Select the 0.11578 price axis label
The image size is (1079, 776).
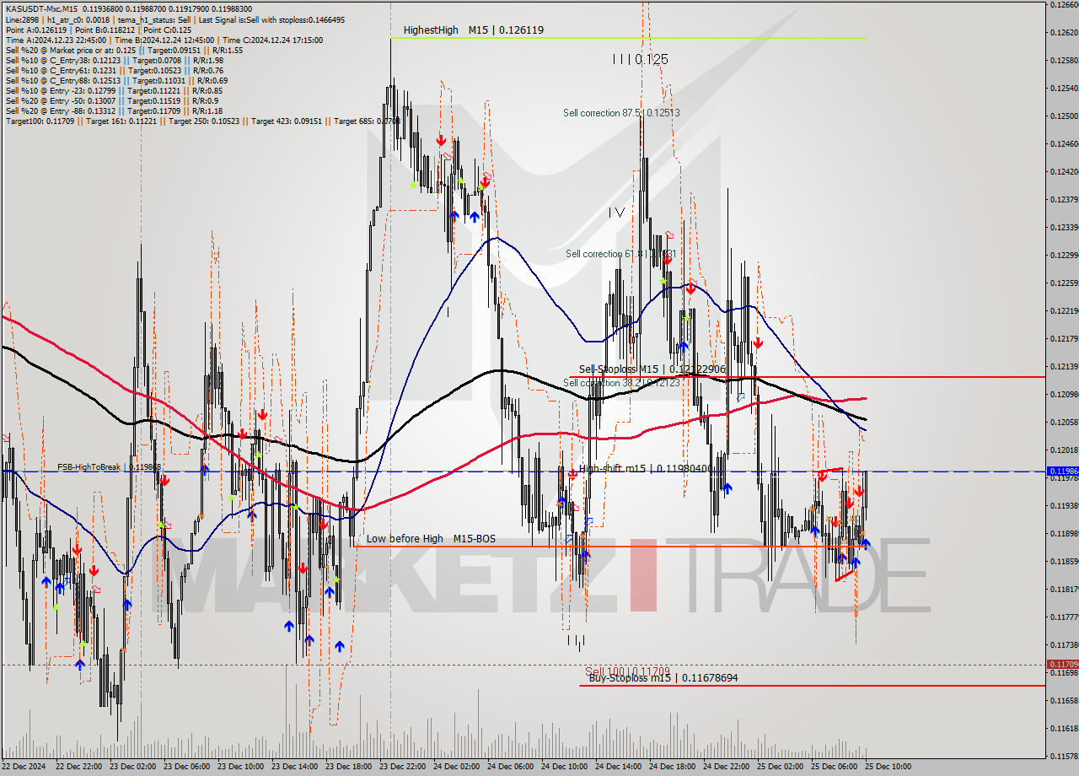(1064, 756)
